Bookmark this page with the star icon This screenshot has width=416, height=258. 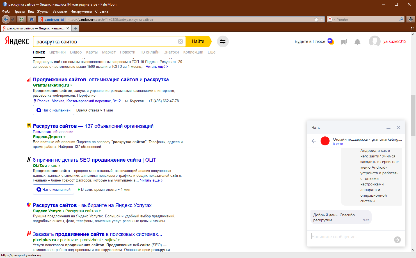pyautogui.click(x=316, y=19)
